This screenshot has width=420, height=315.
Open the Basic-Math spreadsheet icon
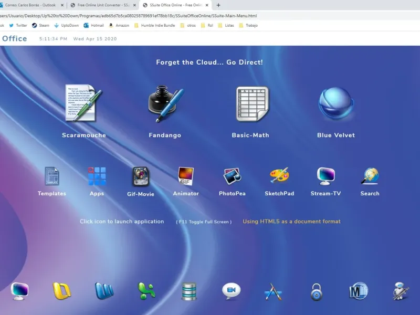tap(253, 103)
